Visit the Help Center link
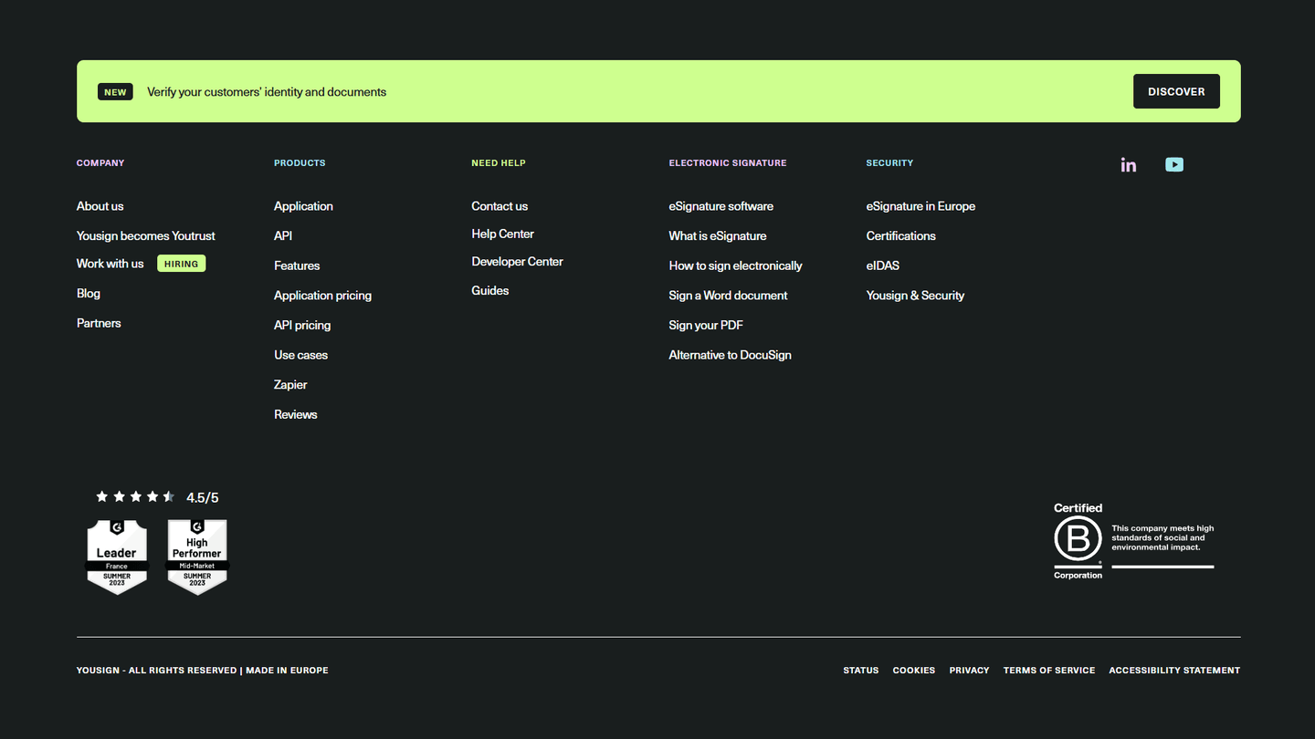 (502, 234)
